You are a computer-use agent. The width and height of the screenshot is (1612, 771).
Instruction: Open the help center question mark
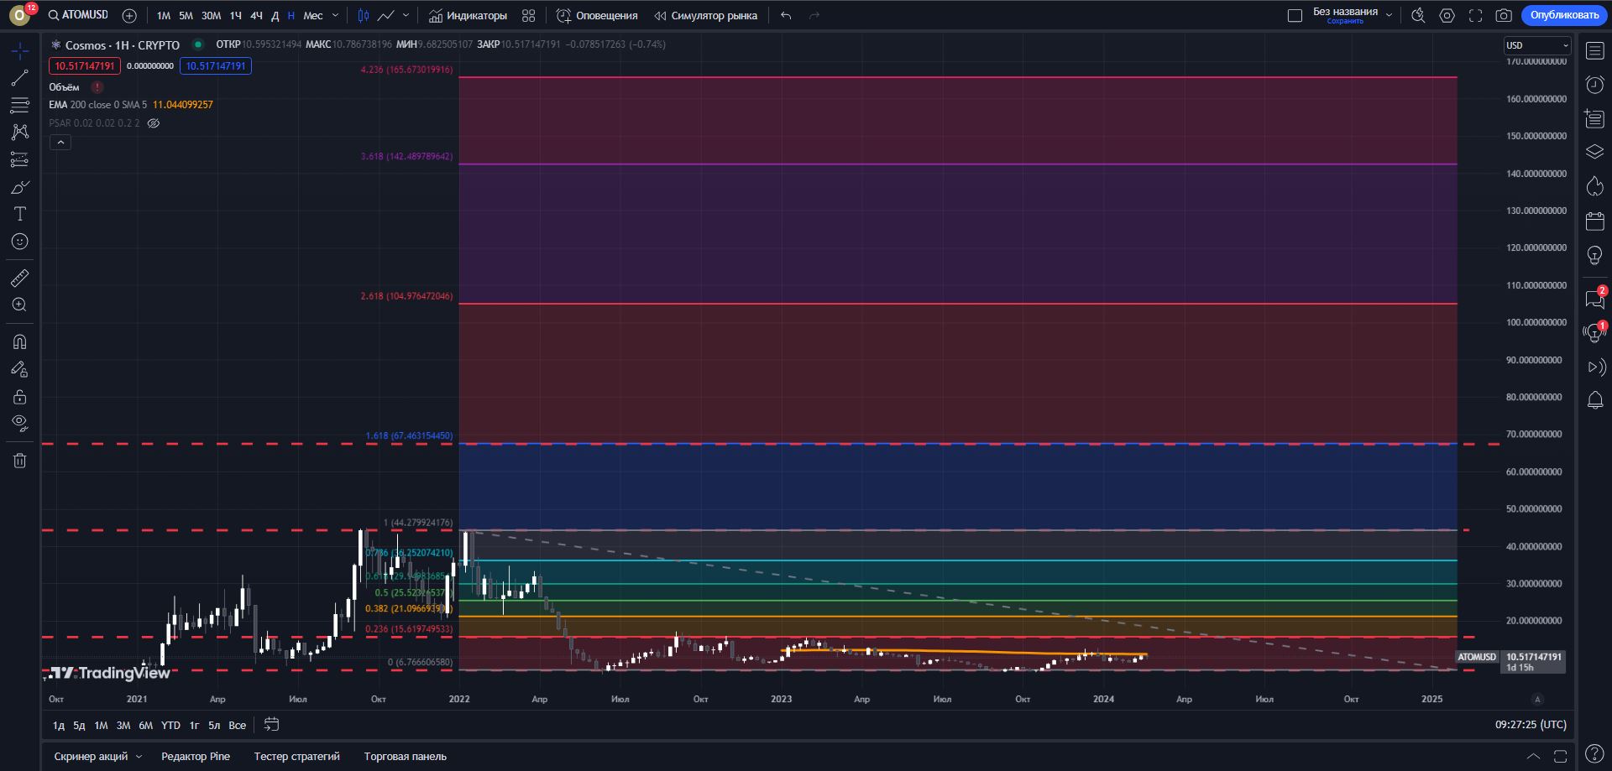point(1594,754)
